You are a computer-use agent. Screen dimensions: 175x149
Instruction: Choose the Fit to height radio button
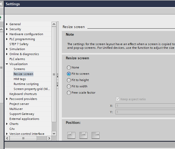point(69,80)
